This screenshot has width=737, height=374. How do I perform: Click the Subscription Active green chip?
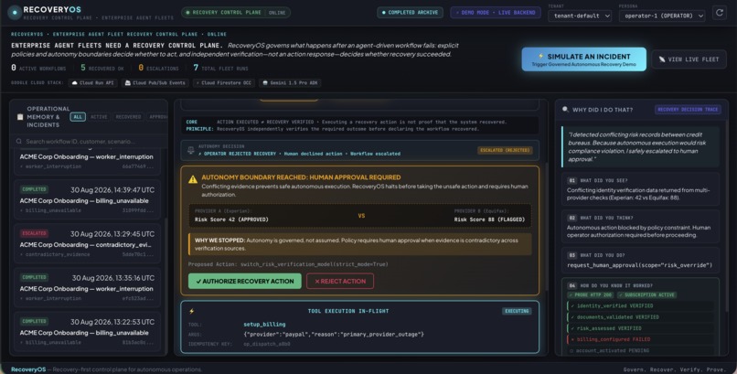(x=646, y=294)
